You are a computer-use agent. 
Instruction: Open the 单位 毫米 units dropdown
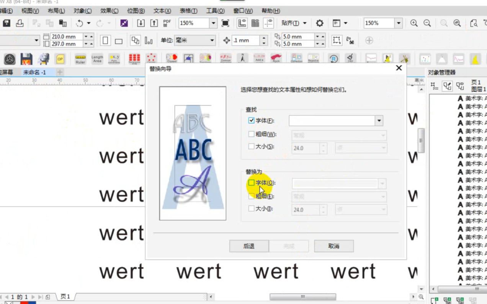point(212,40)
